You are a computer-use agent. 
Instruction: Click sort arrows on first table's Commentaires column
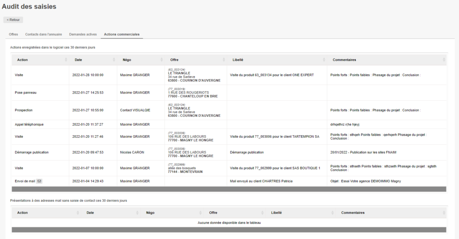click(x=444, y=60)
